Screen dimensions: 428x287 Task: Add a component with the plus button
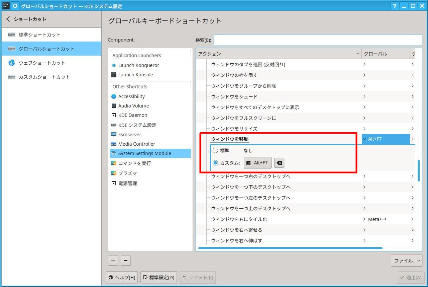coord(113,261)
